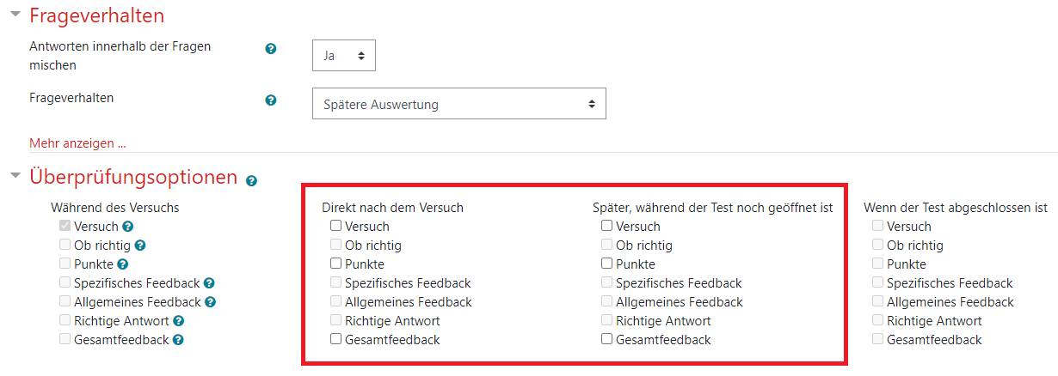The image size is (1058, 376).
Task: Show help for Allgemeines Feedback
Action: click(210, 302)
